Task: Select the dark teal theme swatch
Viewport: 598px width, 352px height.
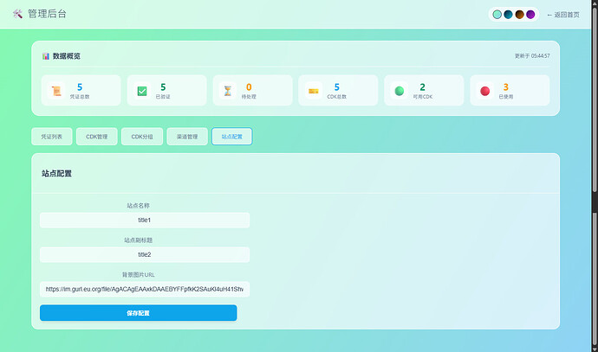Action: click(508, 15)
